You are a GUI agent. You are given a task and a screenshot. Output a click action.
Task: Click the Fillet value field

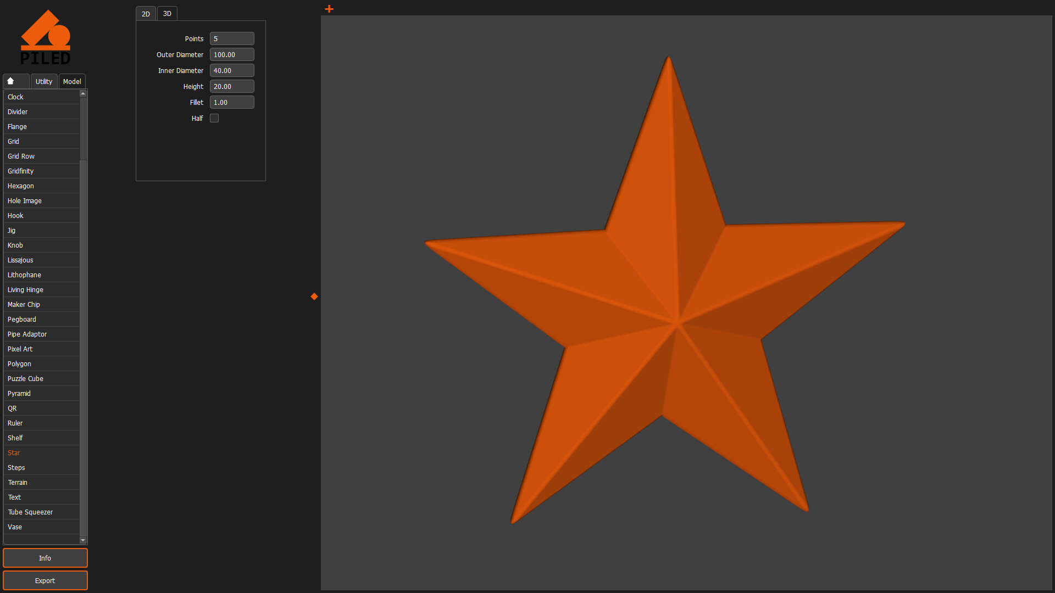click(x=232, y=102)
